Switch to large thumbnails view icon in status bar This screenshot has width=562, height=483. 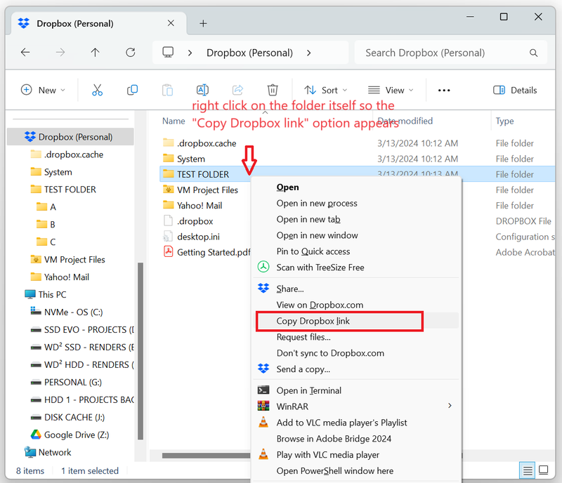544,470
